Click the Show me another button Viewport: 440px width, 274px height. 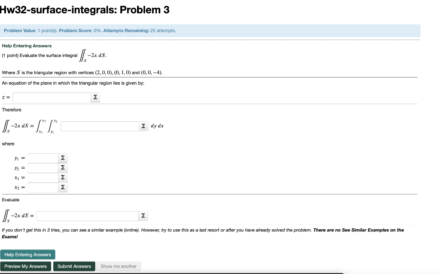pyautogui.click(x=118, y=266)
